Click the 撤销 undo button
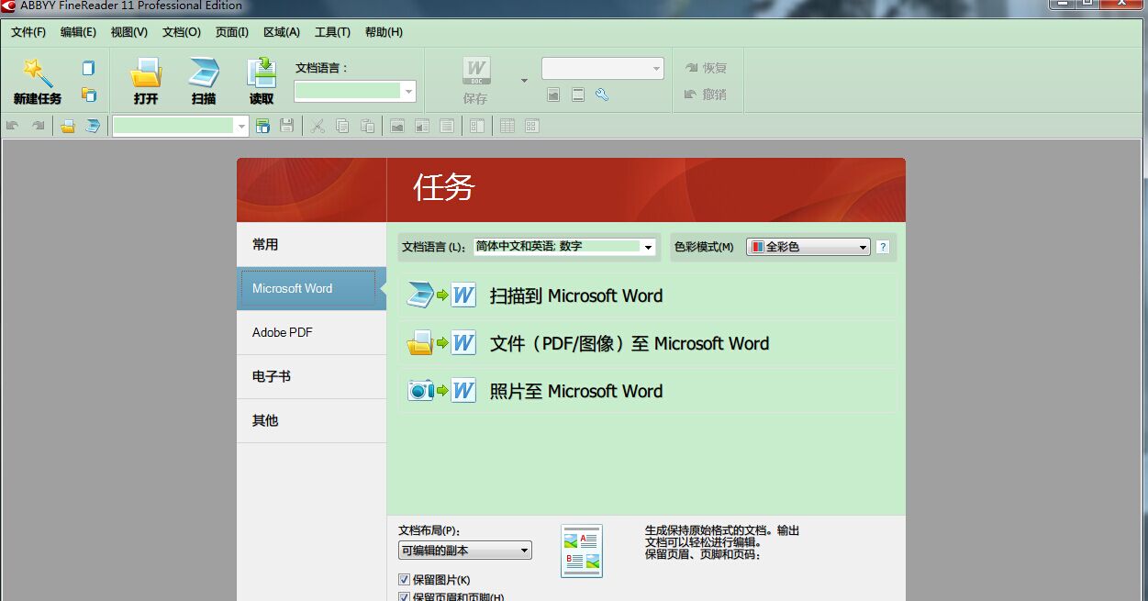The width and height of the screenshot is (1148, 601). [706, 95]
